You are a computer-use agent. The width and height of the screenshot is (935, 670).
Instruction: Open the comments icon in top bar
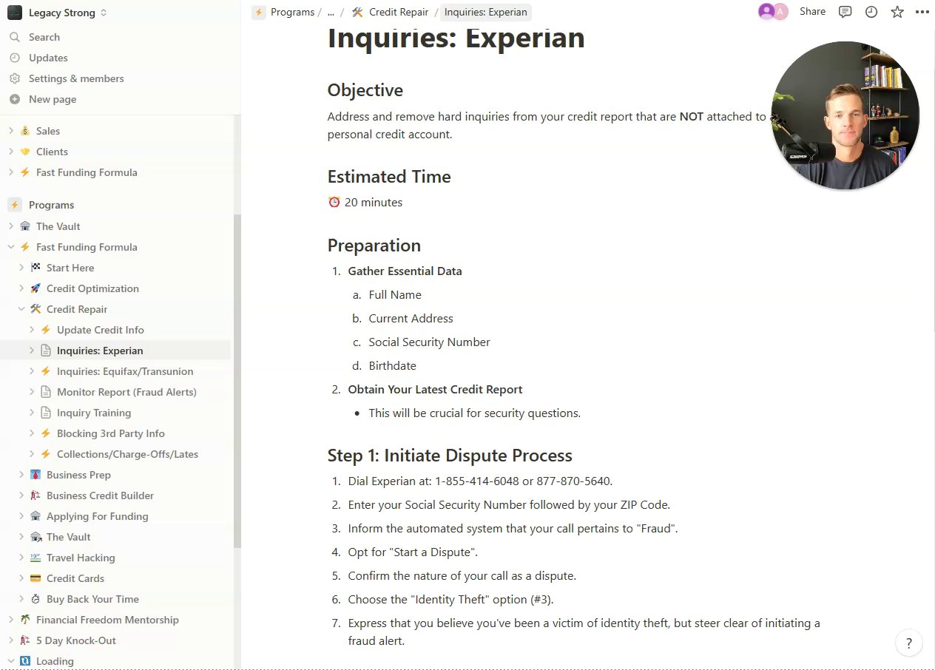[845, 12]
